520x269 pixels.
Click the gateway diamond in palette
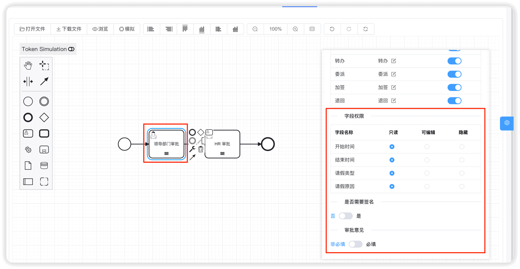[x=44, y=118]
